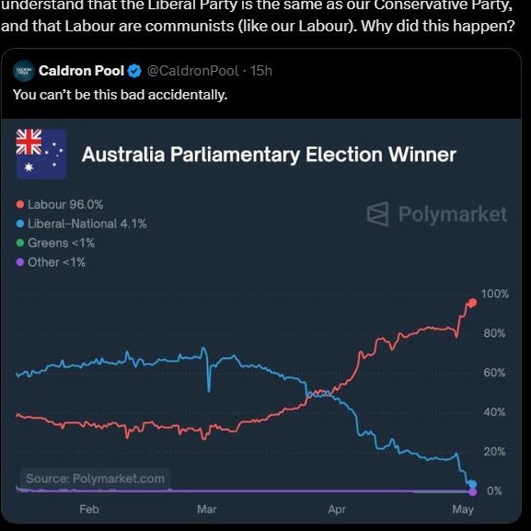Select the Labour 96.0% legend label

(x=65, y=204)
